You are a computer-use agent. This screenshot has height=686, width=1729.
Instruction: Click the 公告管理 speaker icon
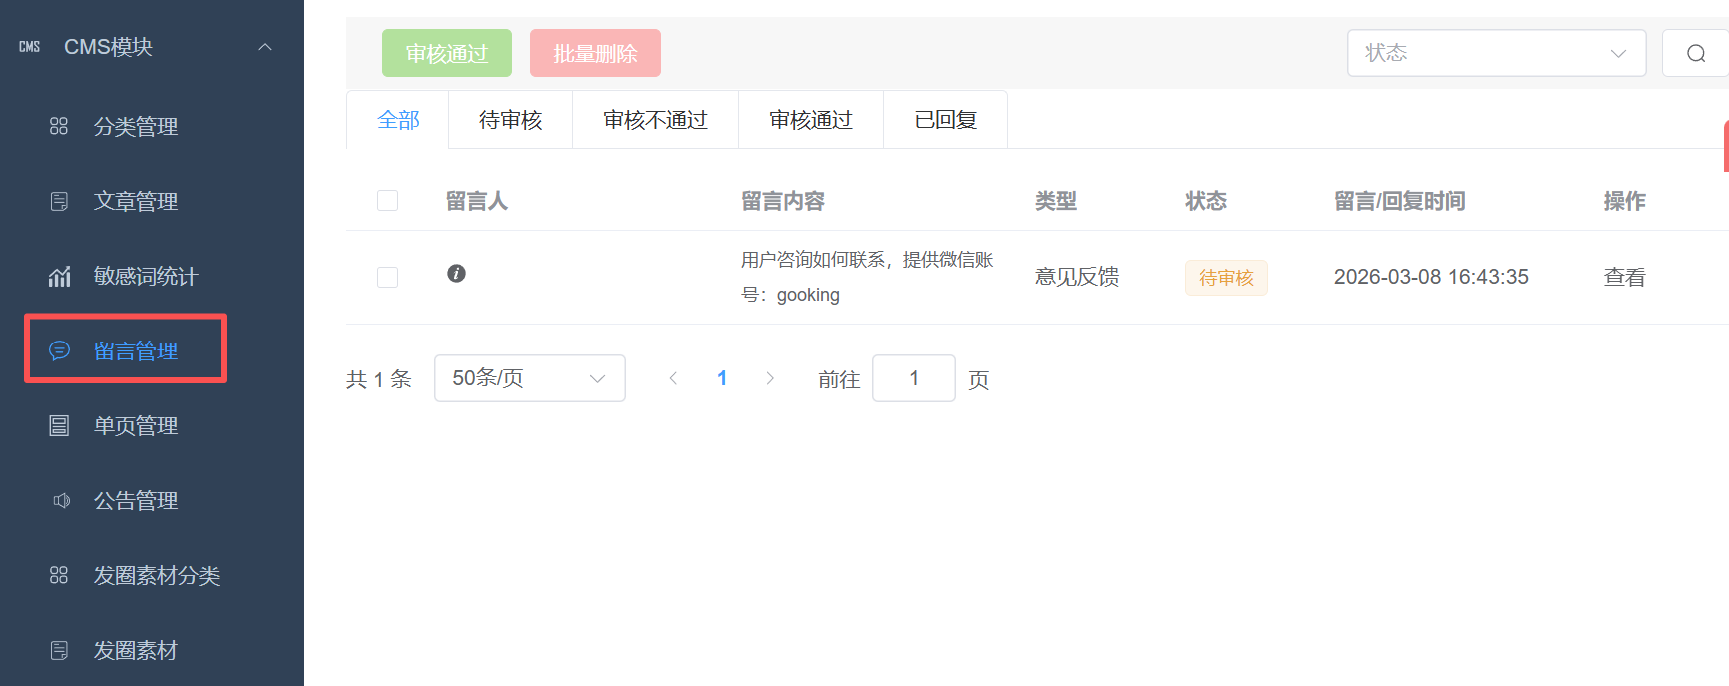[60, 501]
